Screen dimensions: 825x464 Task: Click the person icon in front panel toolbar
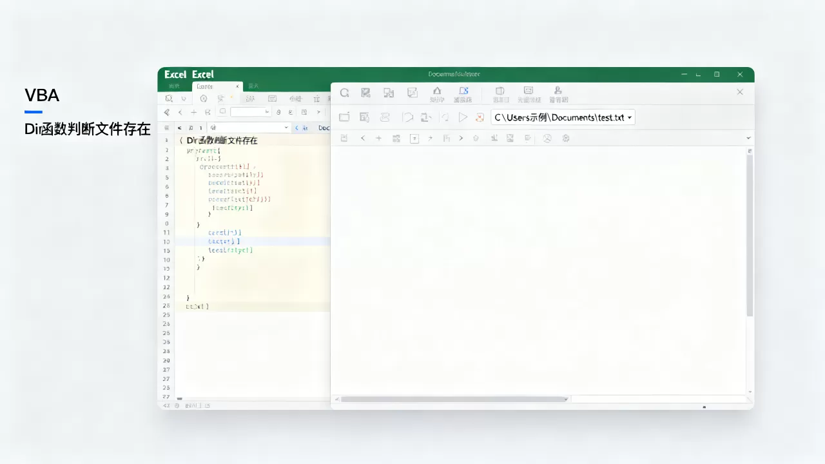pyautogui.click(x=558, y=91)
